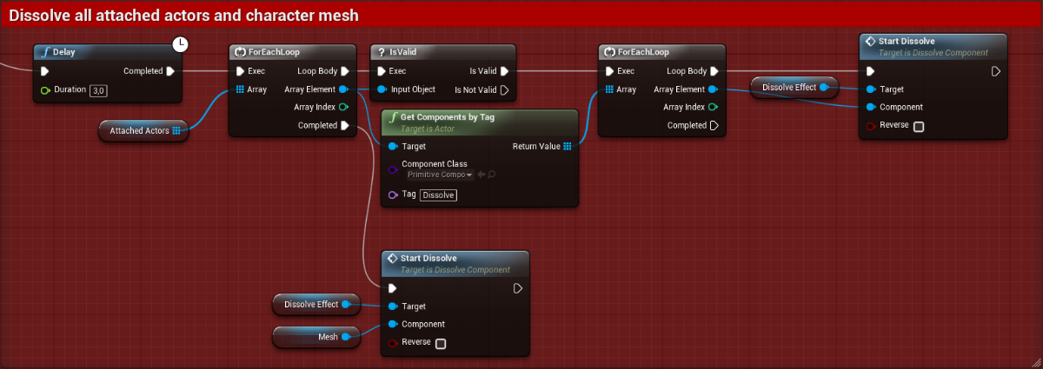Click the Return Value array pin
Viewport: 1043px width, 369px height.
tap(568, 146)
